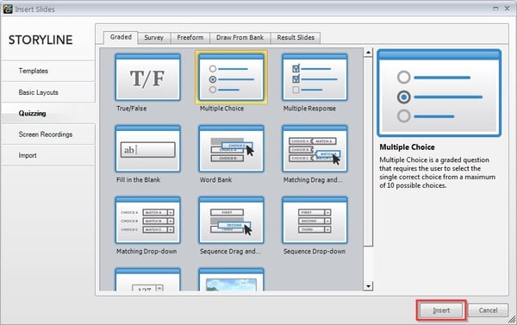517x325 pixels.
Task: Click the Cancel button
Action: (x=488, y=310)
